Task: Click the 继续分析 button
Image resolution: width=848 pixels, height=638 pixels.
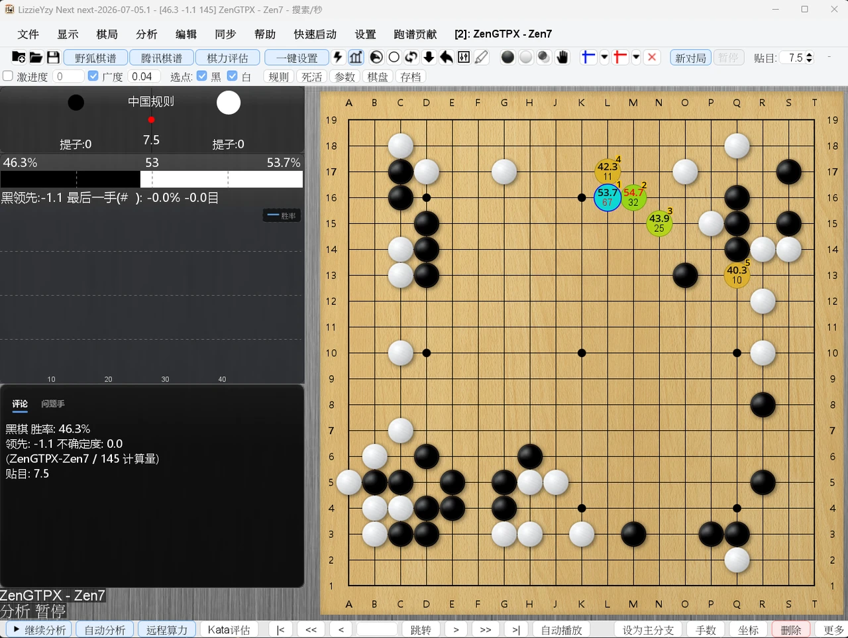Action: (40, 629)
